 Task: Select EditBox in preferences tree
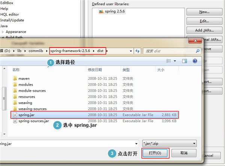click(x=7, y=3)
